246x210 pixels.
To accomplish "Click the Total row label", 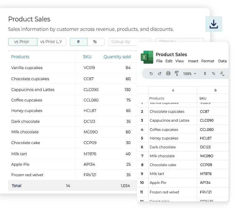I will [x=17, y=185].
